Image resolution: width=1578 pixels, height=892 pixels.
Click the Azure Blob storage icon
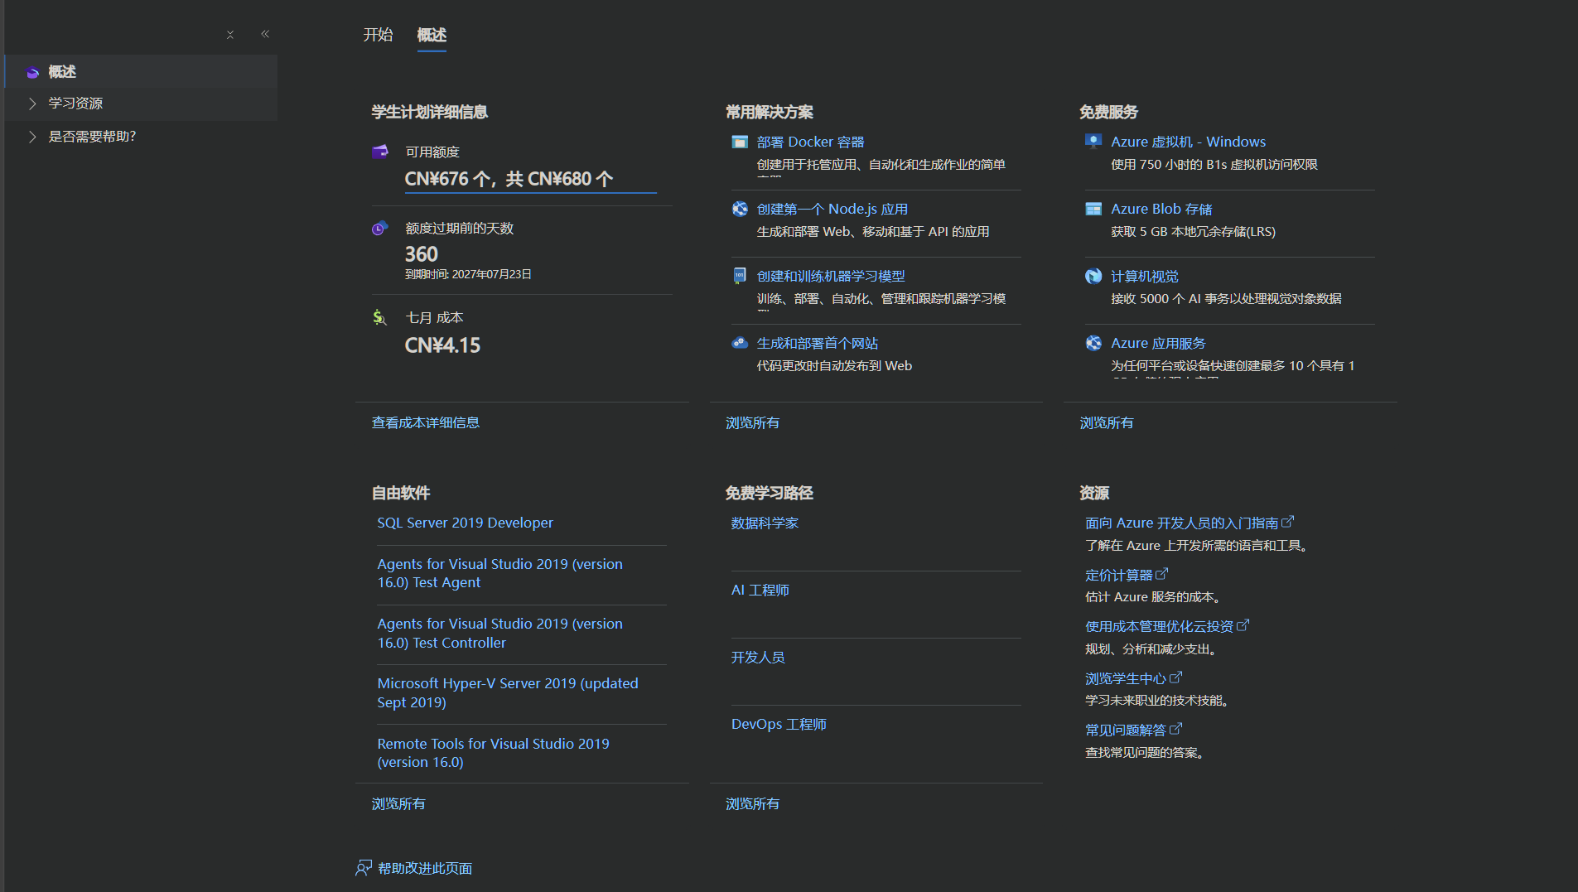coord(1093,209)
